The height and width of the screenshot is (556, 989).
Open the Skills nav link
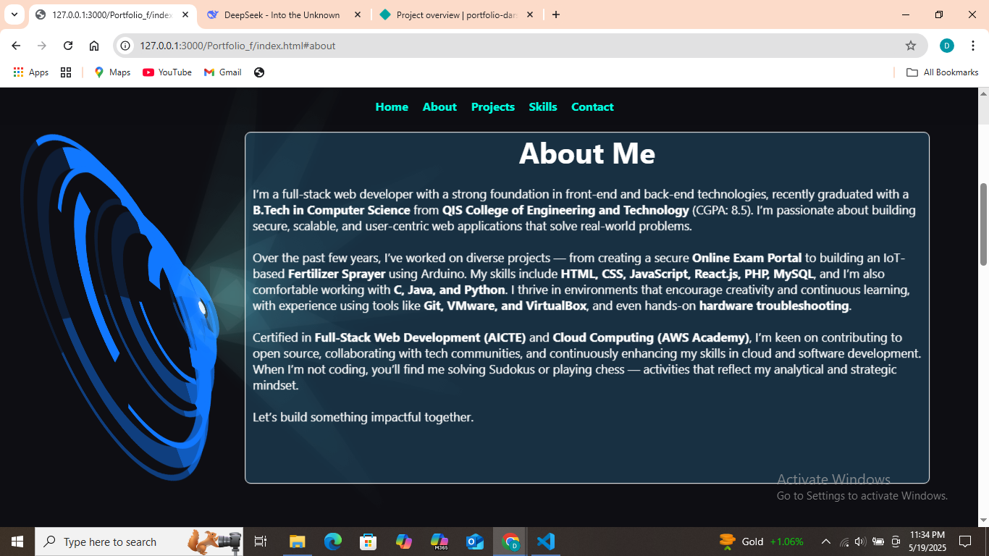(x=543, y=107)
